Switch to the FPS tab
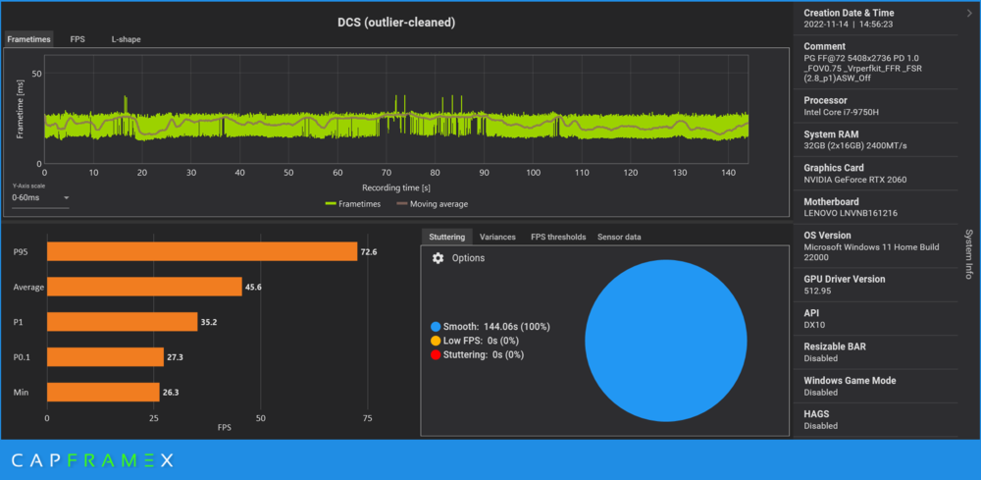 tap(77, 39)
